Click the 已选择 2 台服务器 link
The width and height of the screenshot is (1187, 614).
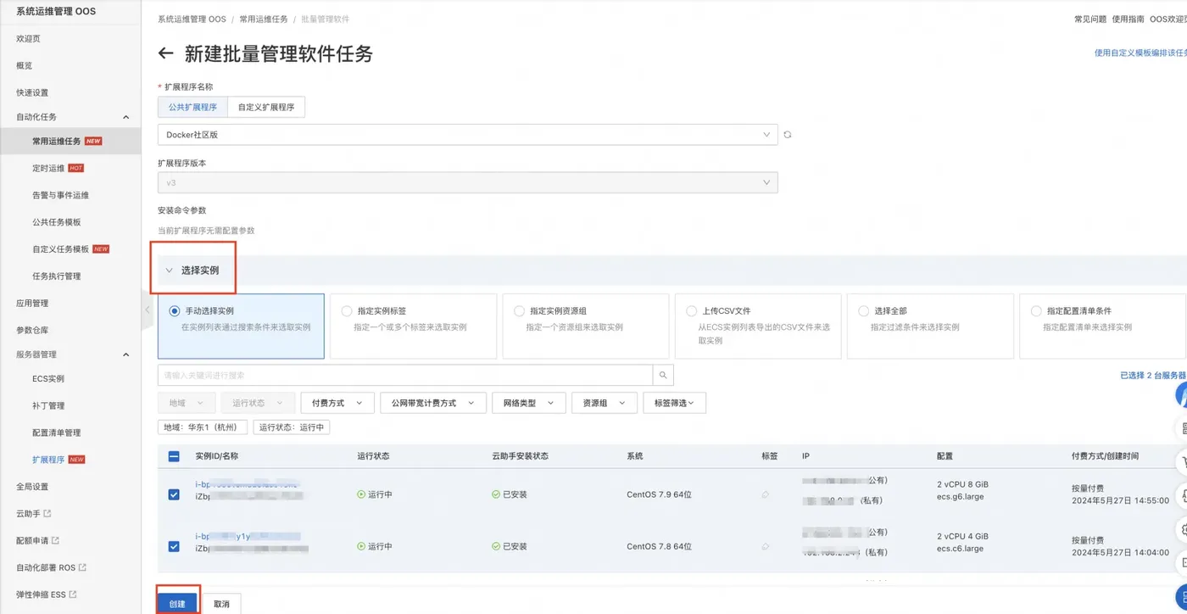tap(1153, 375)
